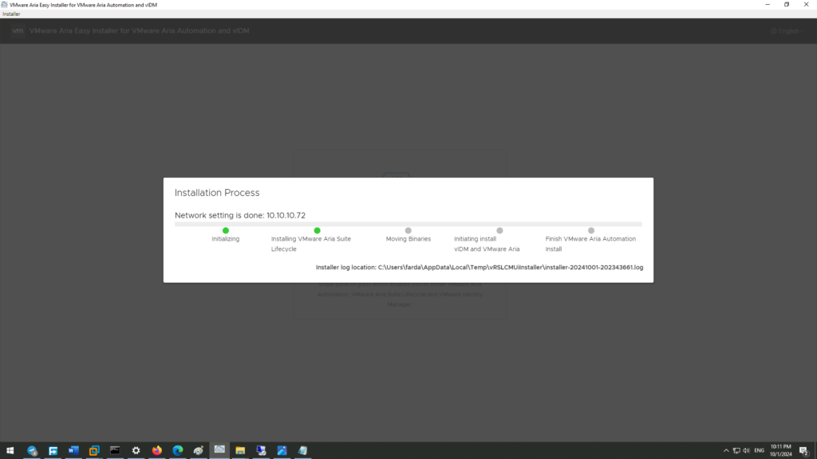Open the volume speaker tray icon
The width and height of the screenshot is (817, 459).
point(746,451)
